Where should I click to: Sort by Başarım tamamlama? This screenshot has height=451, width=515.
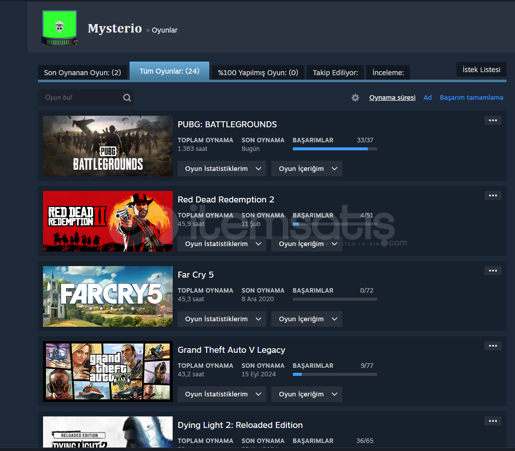[x=471, y=98]
